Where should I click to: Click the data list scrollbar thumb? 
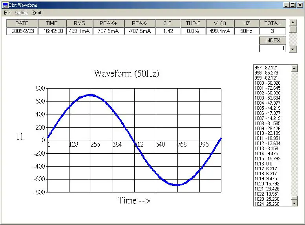[x=294, y=198]
